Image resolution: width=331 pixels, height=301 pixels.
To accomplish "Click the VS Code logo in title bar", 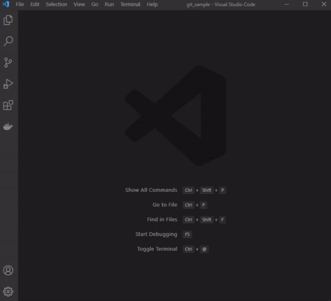I will pyautogui.click(x=6, y=4).
